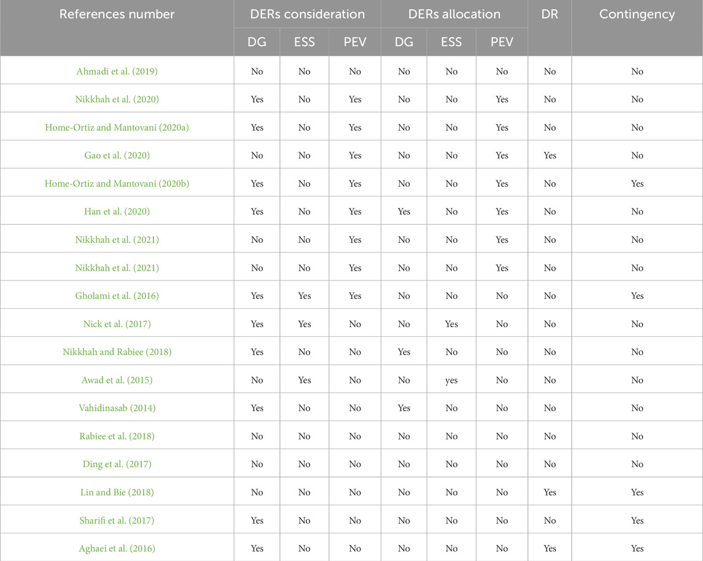This screenshot has width=703, height=561.
Task: Click Contingency 'Yes' in Gholami et al. row
Action: click(637, 296)
